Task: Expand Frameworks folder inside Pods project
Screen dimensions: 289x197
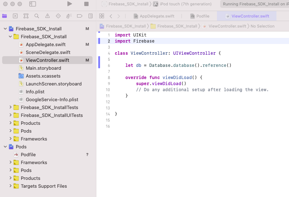Action: coord(10,162)
